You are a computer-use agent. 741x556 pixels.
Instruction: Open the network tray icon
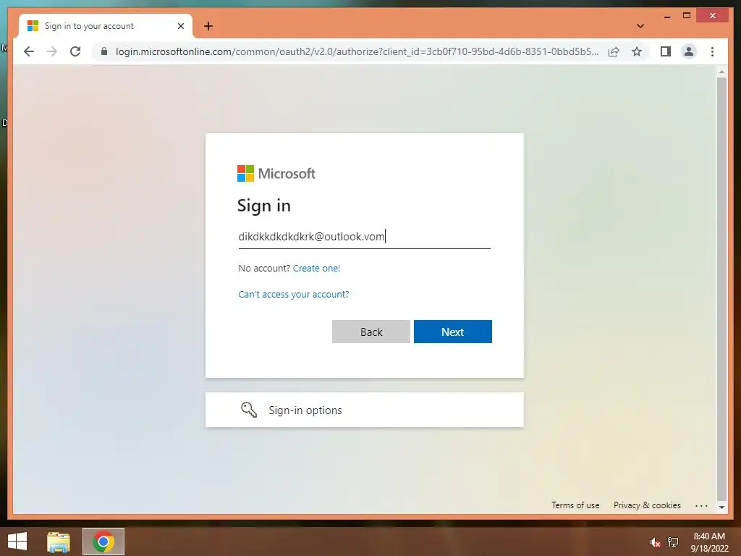coord(673,542)
